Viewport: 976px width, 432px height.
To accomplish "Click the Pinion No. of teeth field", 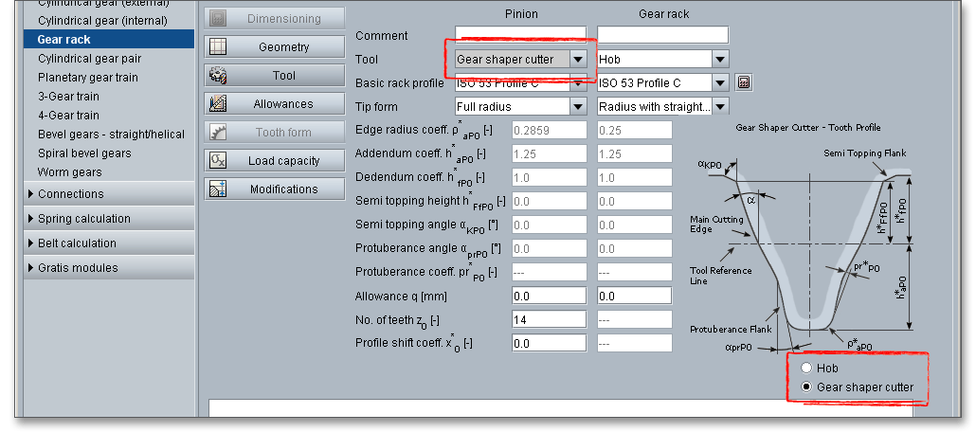I will click(x=549, y=320).
